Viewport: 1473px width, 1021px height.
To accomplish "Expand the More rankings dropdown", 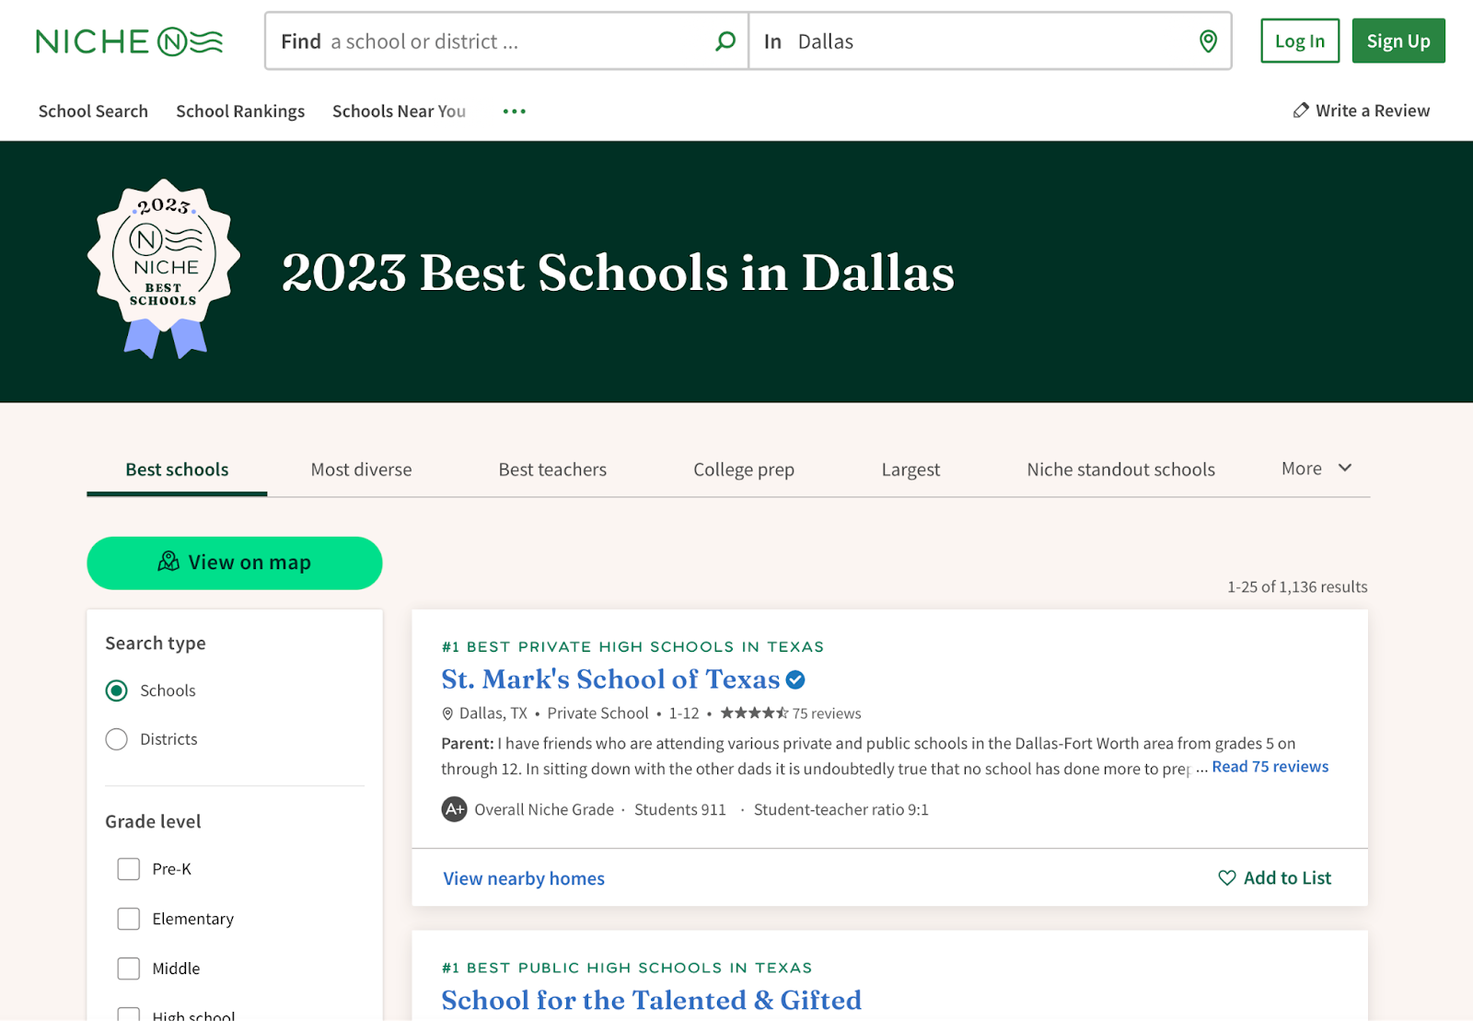I will tap(1316, 469).
